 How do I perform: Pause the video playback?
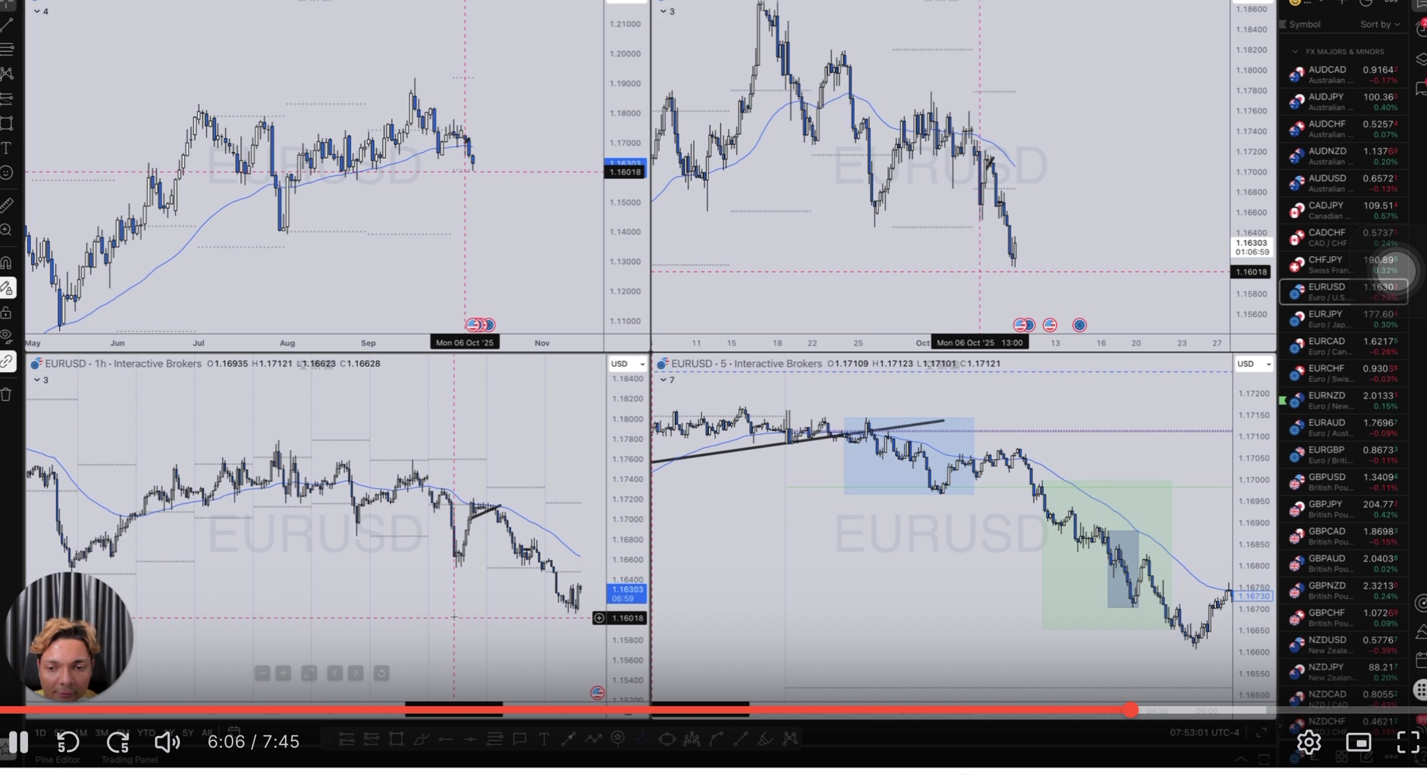coord(18,742)
